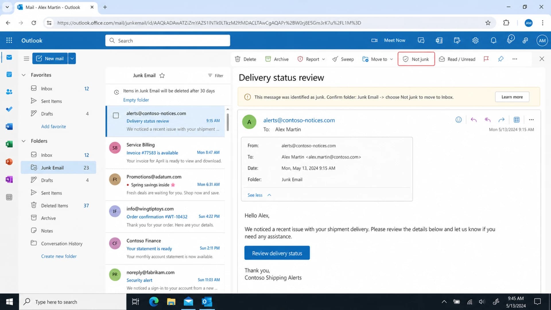Screen dimensions: 551x310
Task: Open Conversation History folder
Action: coord(58,243)
